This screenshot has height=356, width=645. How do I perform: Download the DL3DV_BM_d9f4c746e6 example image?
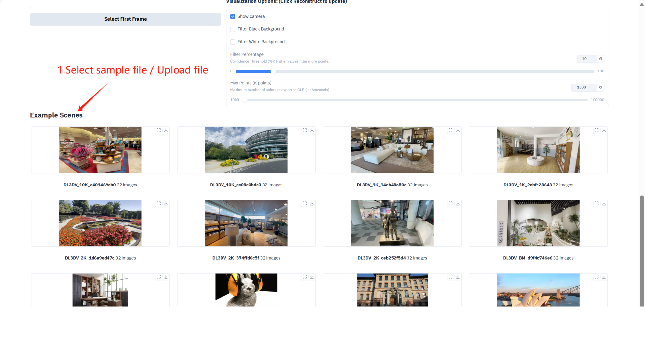[604, 203]
